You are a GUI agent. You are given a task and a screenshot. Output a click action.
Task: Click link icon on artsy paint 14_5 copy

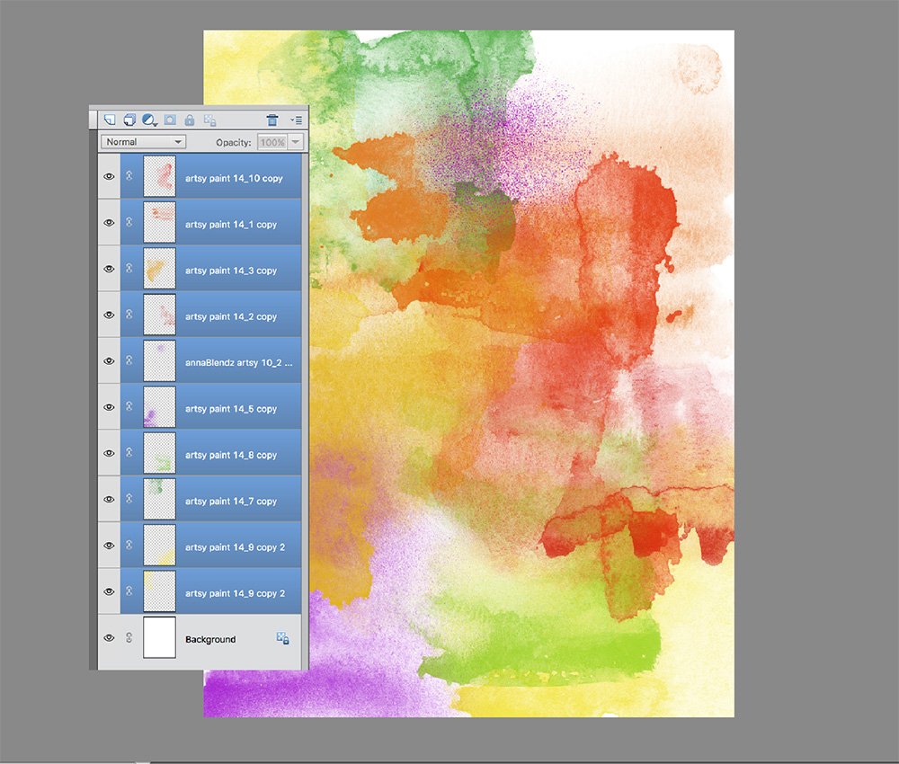(x=129, y=406)
